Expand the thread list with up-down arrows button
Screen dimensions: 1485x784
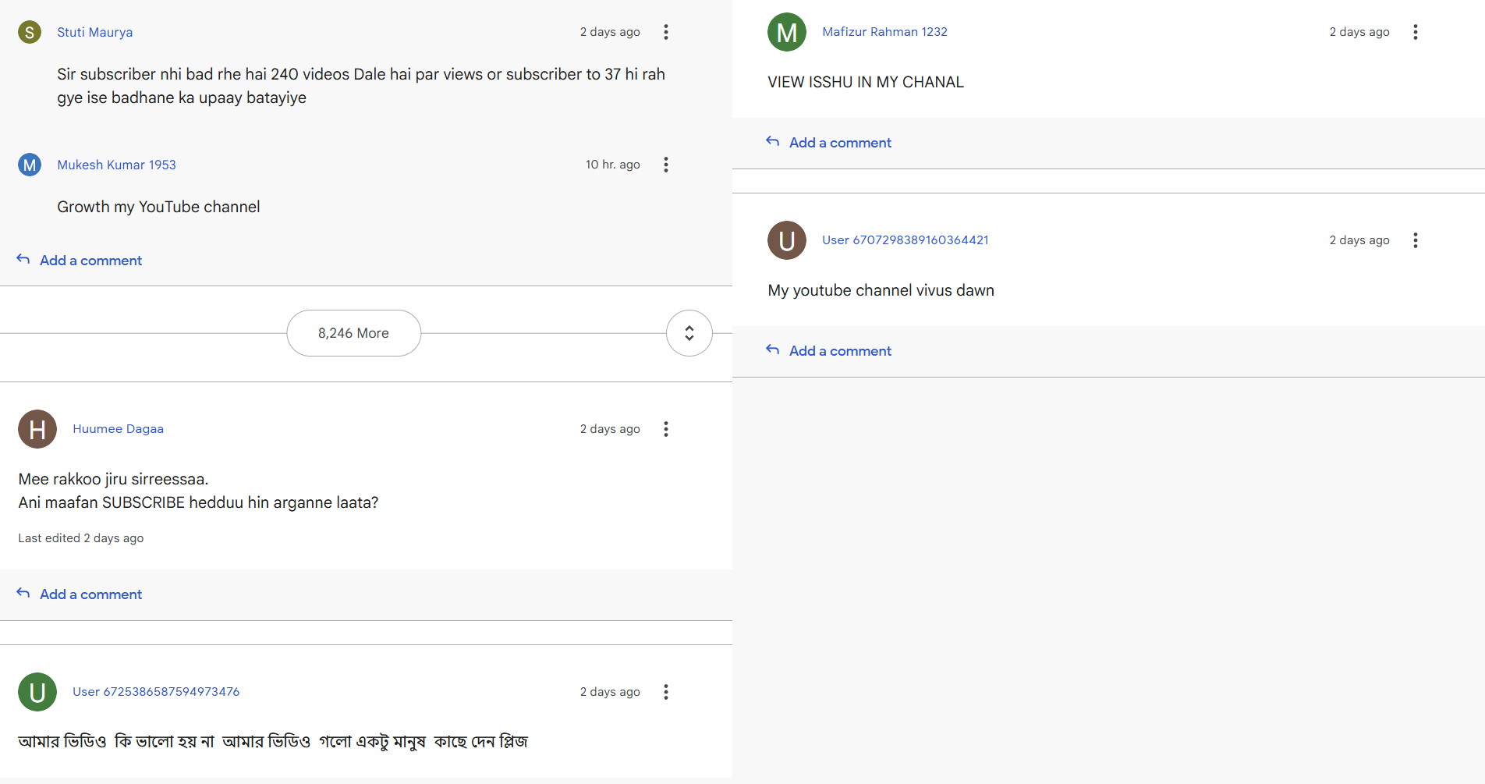point(689,333)
